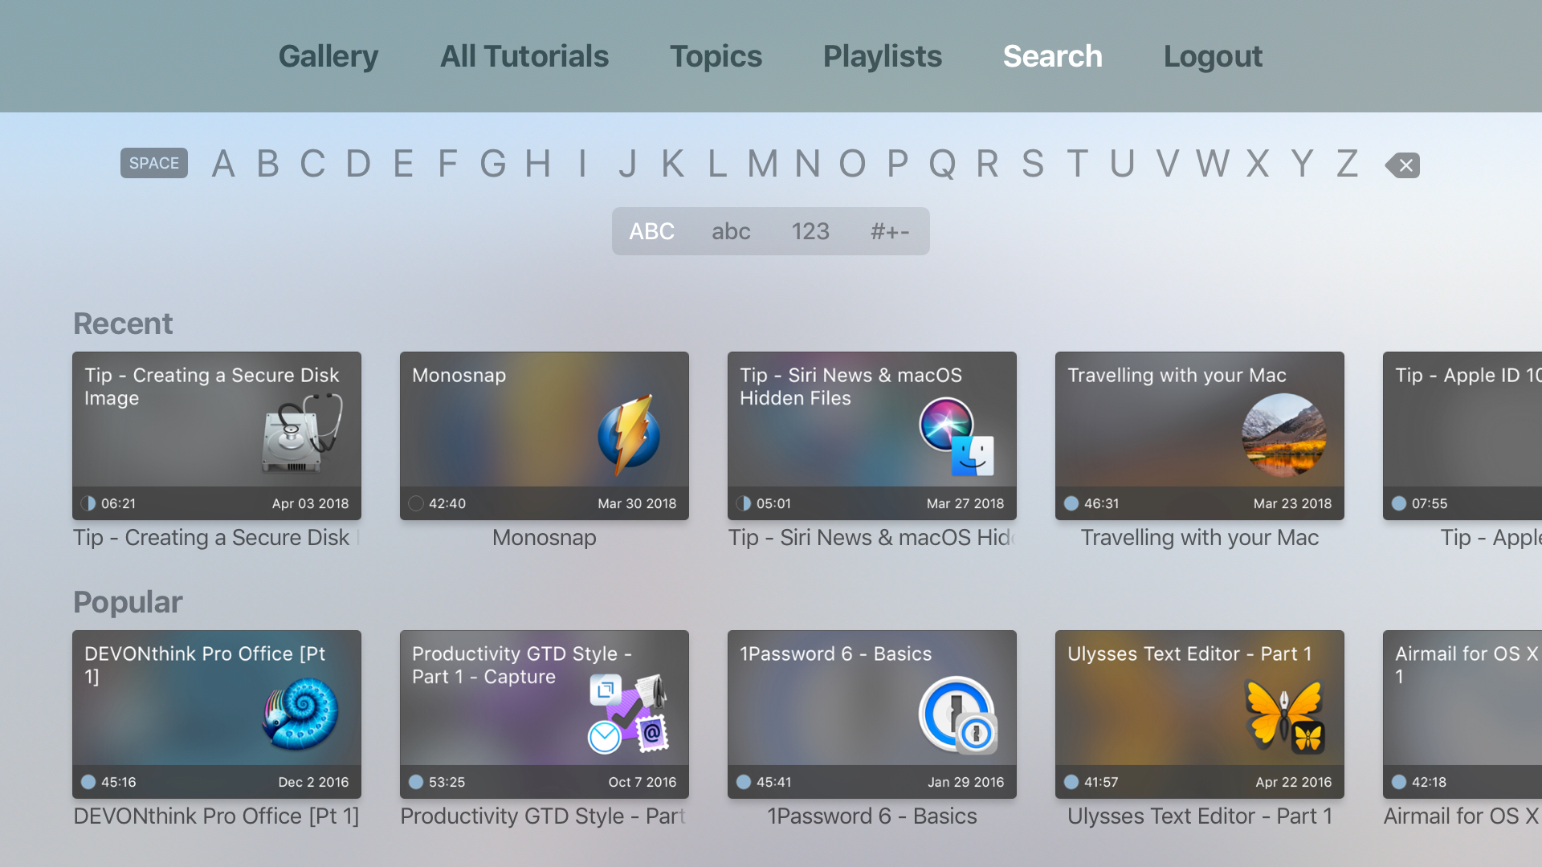Switch keyboard to lowercase abc mode
1542x867 pixels.
731,231
